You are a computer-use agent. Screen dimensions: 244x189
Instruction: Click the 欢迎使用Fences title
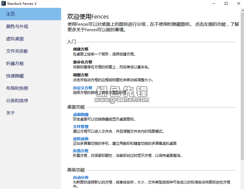click(88, 17)
